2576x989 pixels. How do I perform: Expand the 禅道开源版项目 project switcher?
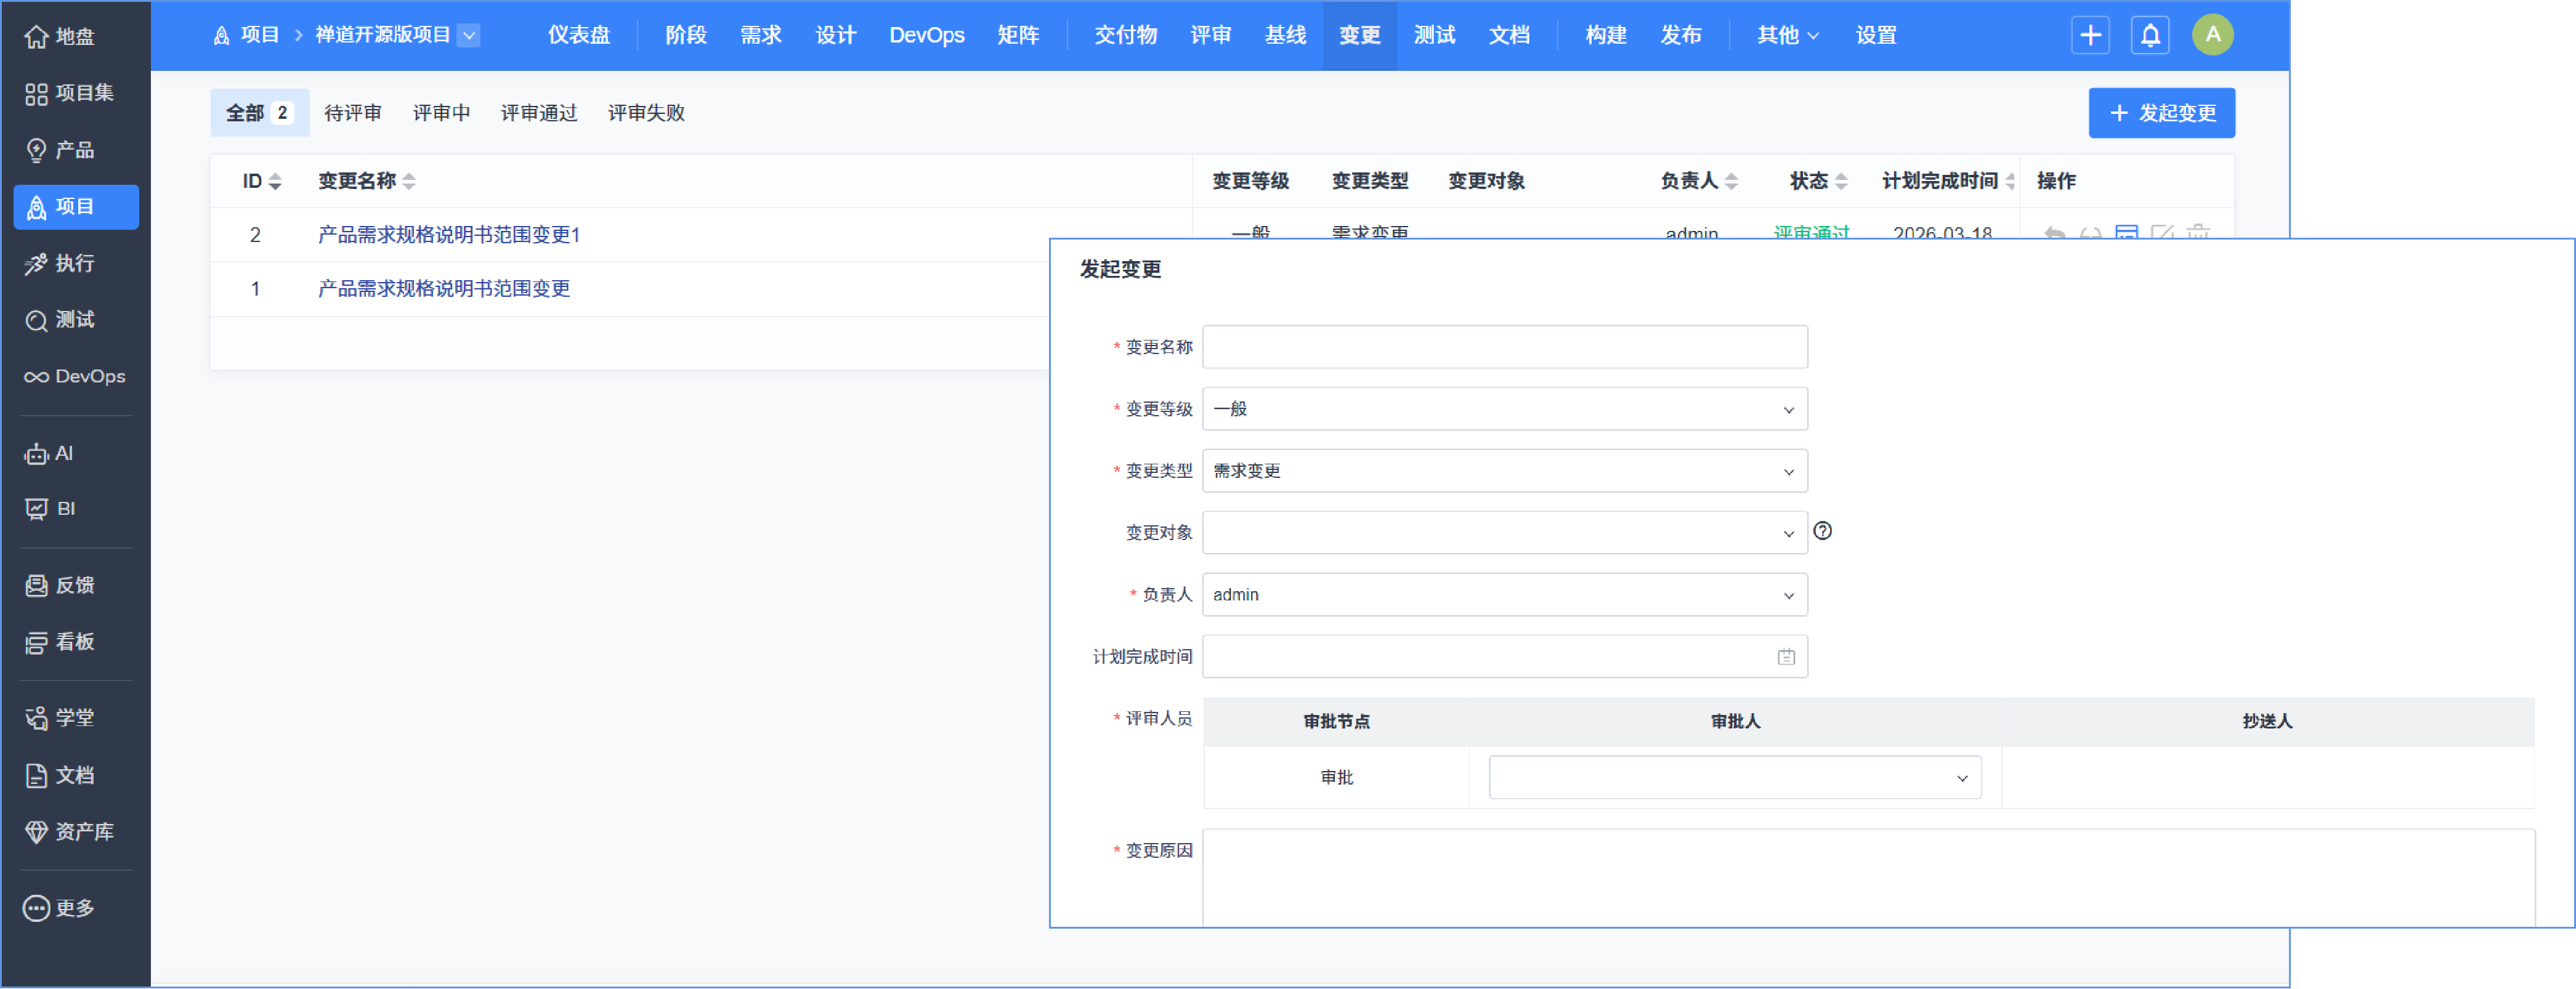point(469,35)
